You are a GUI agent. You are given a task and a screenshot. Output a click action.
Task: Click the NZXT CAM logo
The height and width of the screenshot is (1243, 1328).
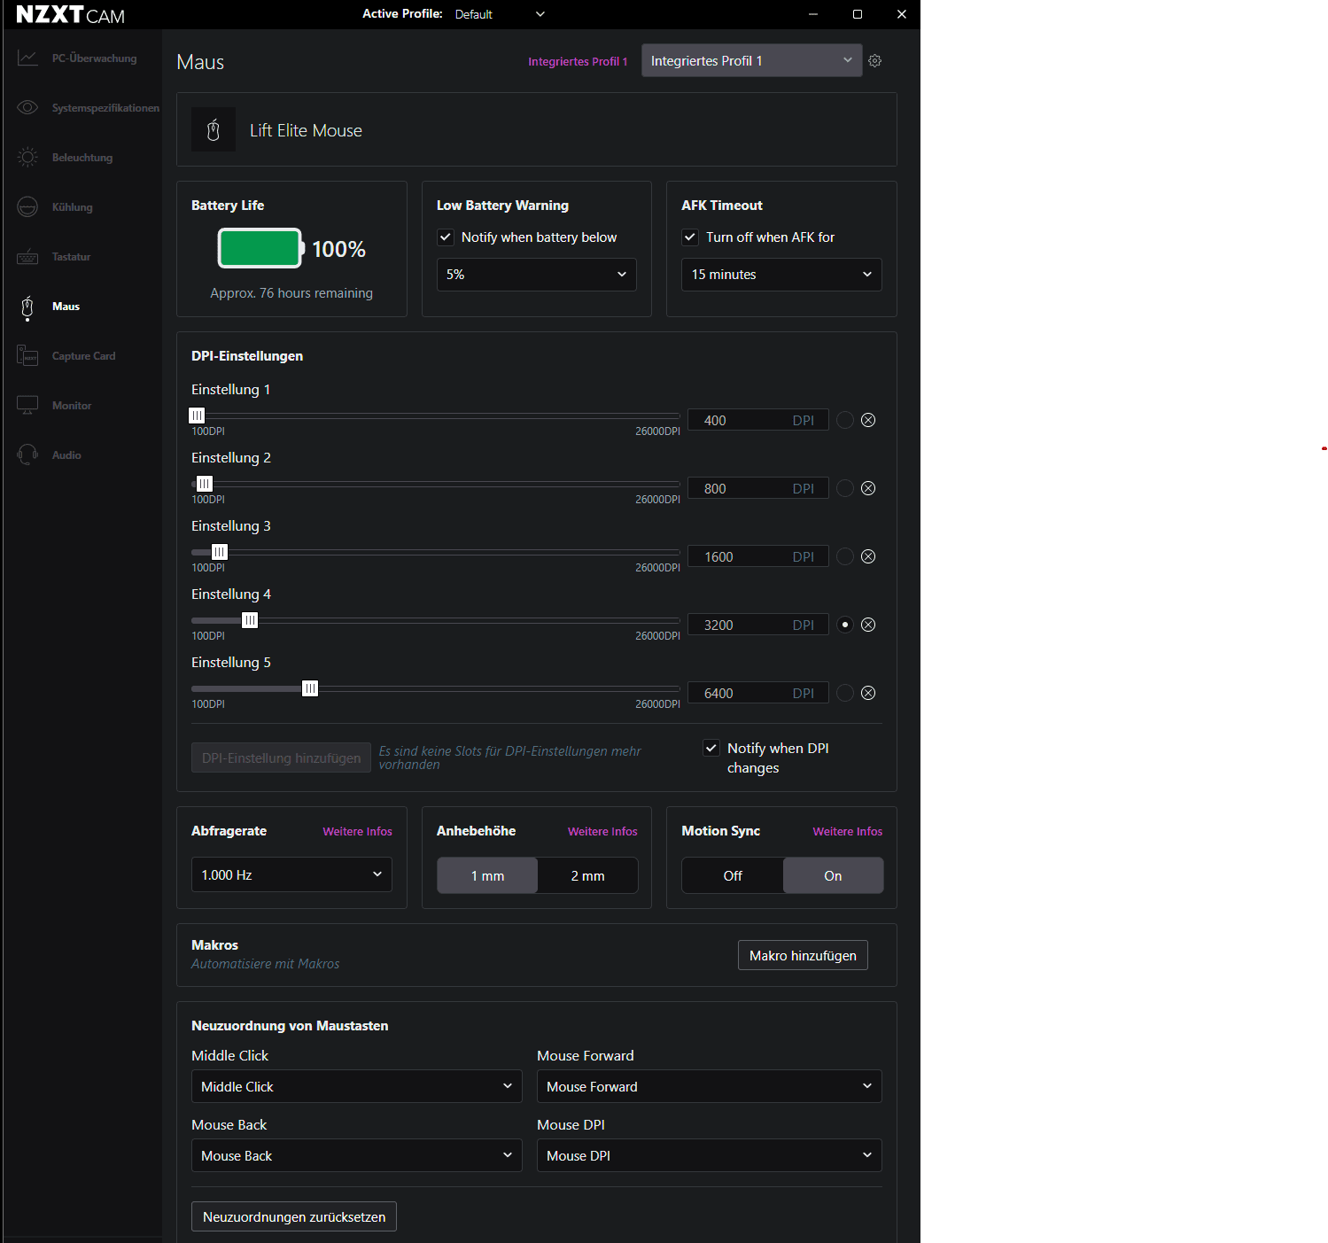(x=71, y=15)
